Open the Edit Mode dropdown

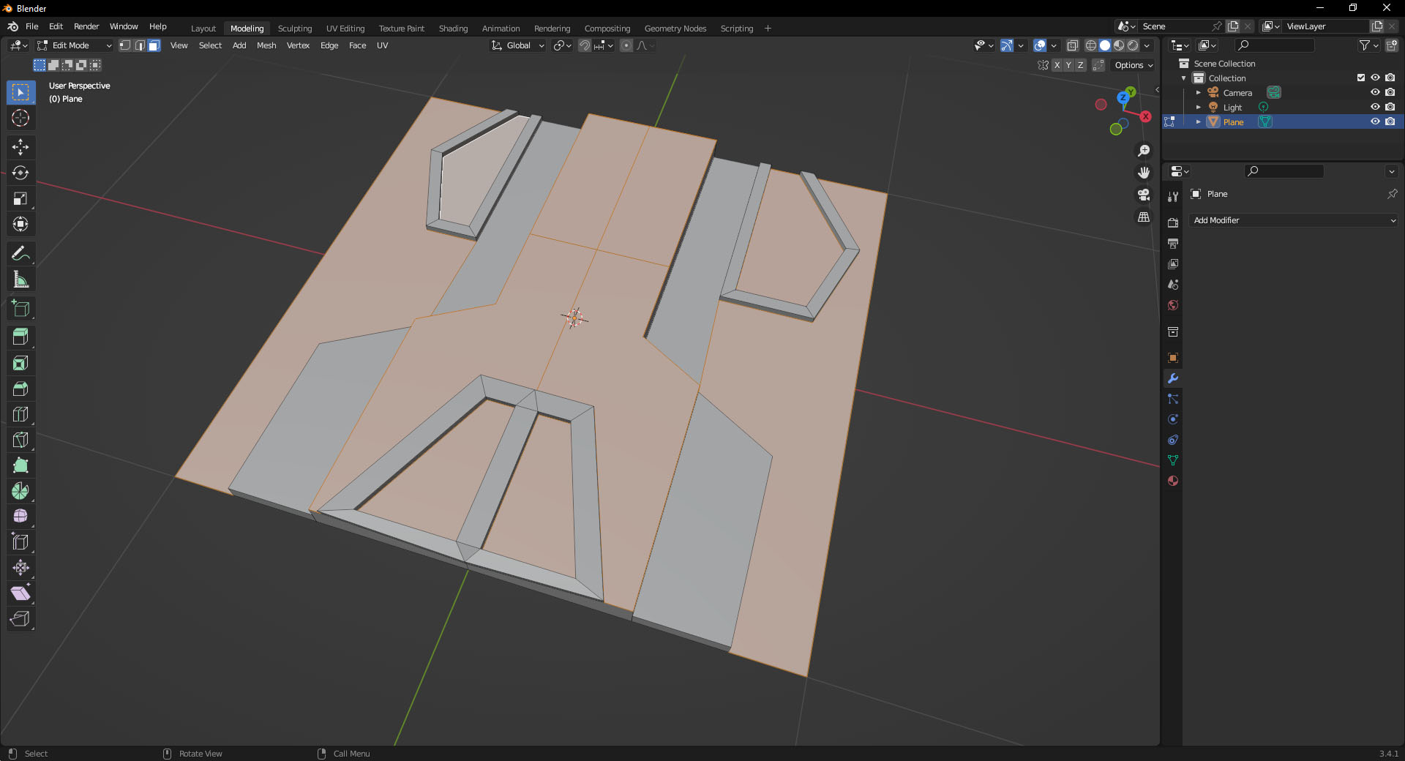(75, 45)
